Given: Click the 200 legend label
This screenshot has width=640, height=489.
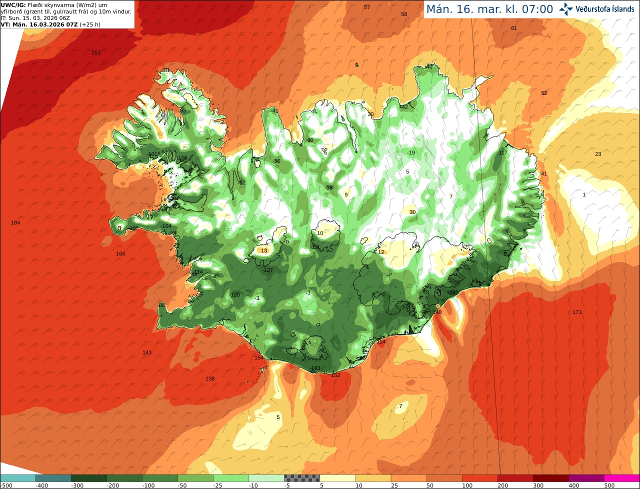Looking at the screenshot, I should point(502,485).
